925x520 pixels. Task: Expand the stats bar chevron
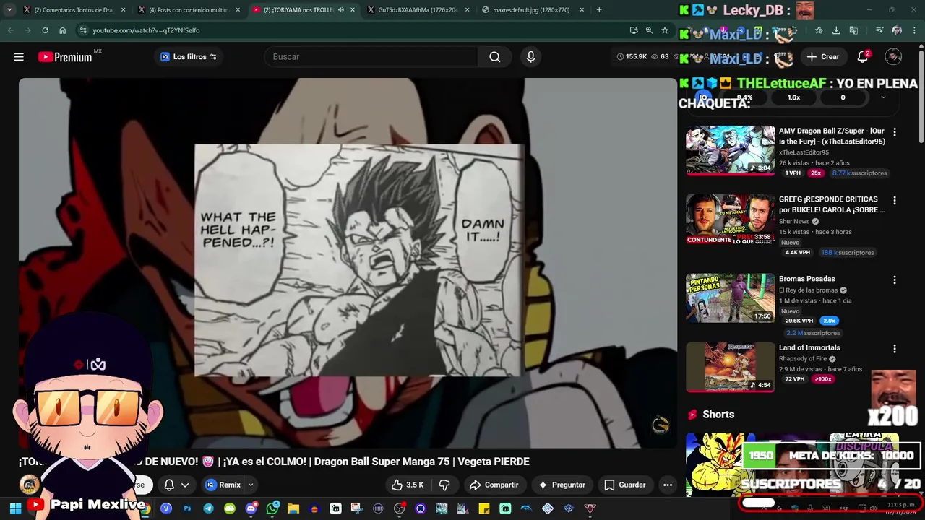[882, 97]
